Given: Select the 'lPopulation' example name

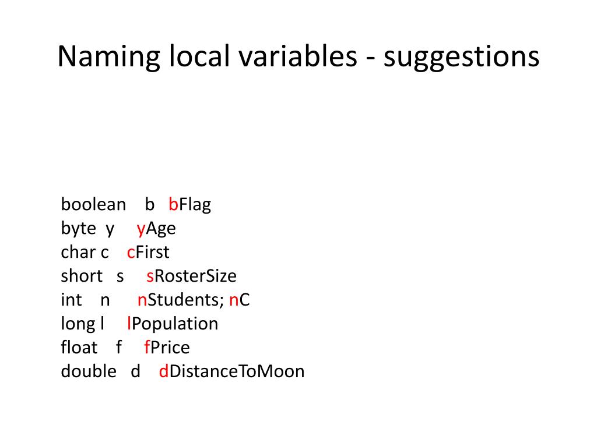Looking at the screenshot, I should (x=173, y=324).
